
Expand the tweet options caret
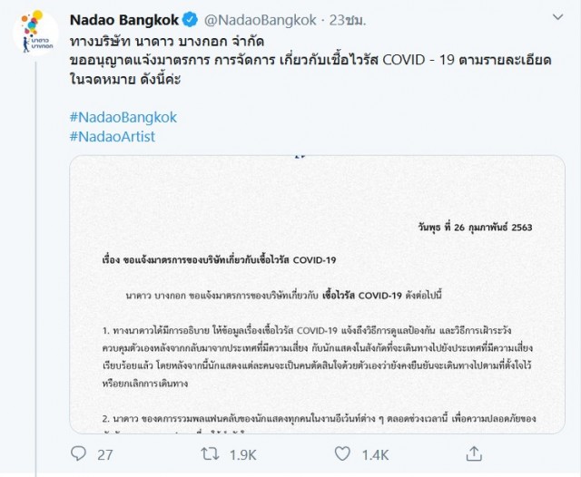556,18
